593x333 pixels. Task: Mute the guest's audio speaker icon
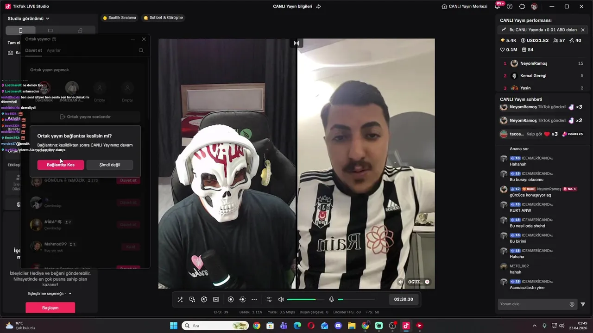[x=401, y=282]
